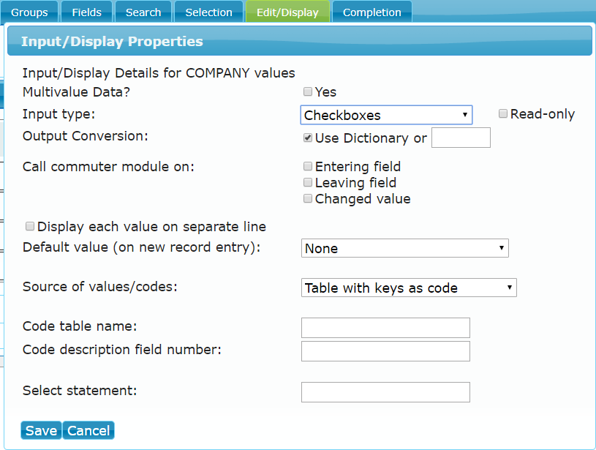The height and width of the screenshot is (450, 596).
Task: Select the Selection tab
Action: tap(208, 12)
